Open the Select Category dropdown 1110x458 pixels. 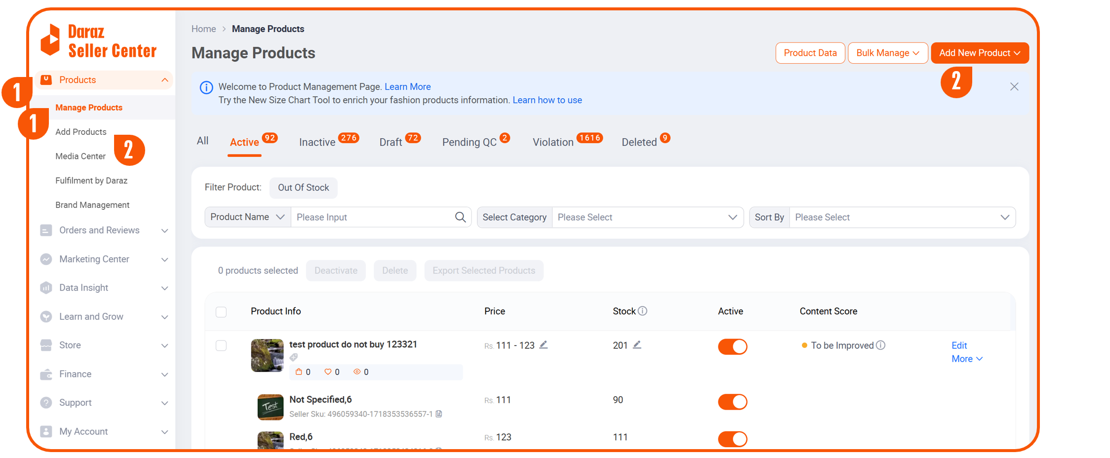[647, 217]
